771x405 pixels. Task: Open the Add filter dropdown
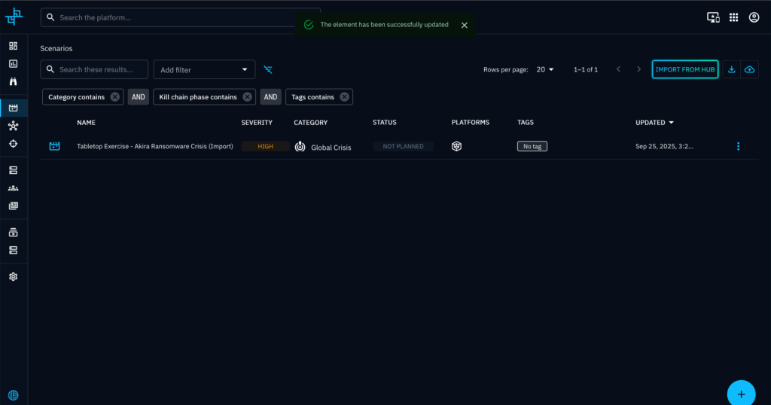coord(204,70)
